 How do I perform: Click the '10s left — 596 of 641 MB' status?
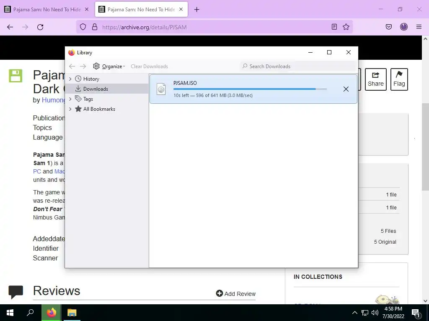pyautogui.click(x=213, y=95)
